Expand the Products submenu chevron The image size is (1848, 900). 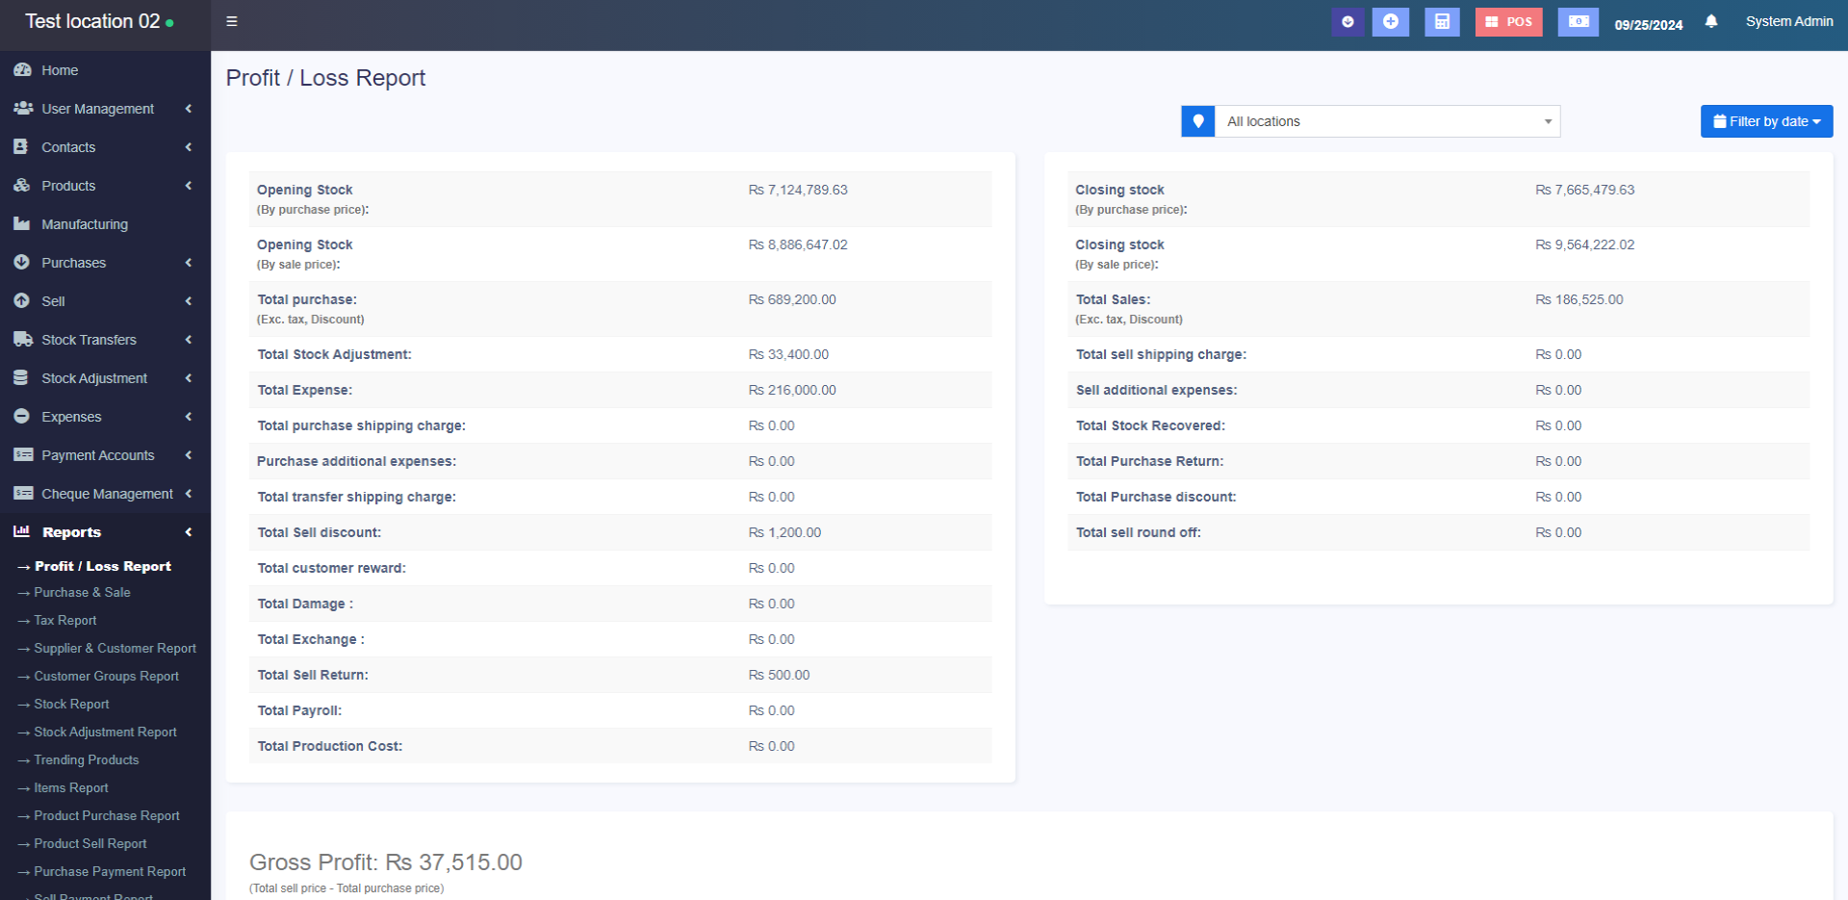pyautogui.click(x=189, y=186)
